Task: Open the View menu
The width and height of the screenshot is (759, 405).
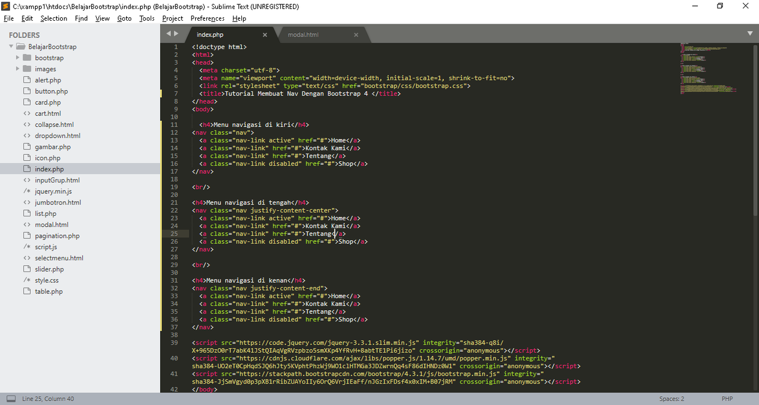Action: pyautogui.click(x=103, y=18)
